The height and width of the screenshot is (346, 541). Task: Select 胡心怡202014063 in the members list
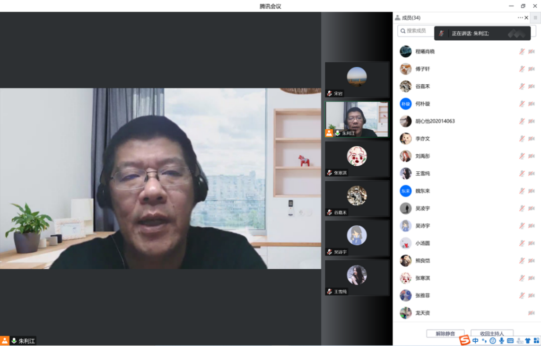tap(435, 121)
